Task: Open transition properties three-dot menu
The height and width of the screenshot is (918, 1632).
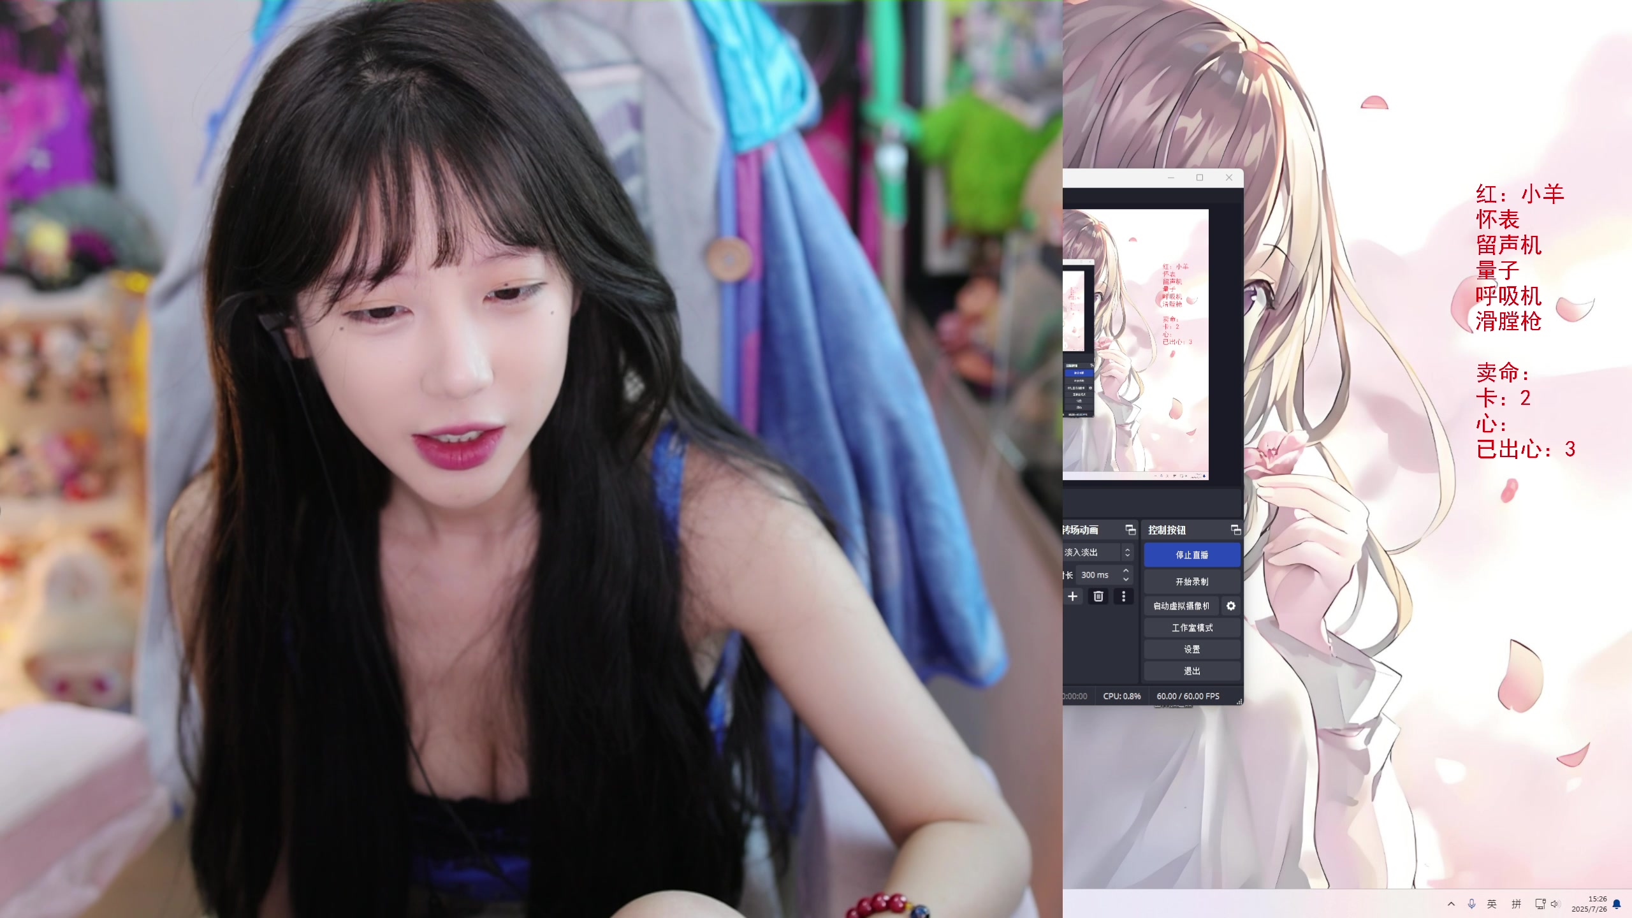Action: [x=1123, y=596]
